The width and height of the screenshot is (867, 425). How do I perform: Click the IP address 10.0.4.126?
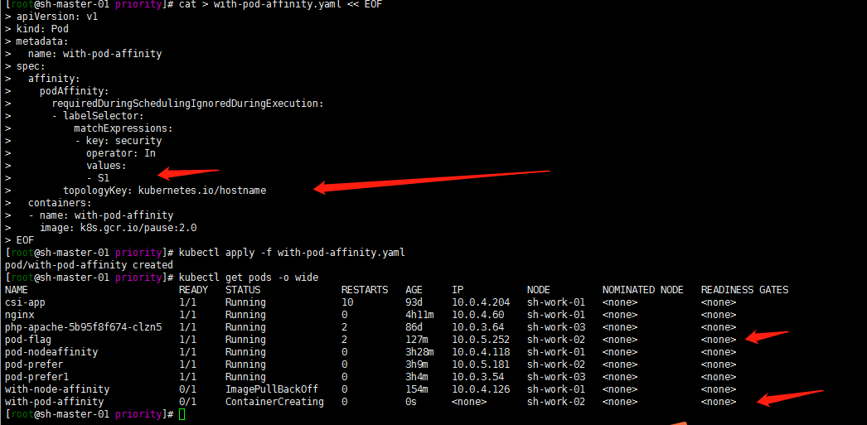click(481, 389)
